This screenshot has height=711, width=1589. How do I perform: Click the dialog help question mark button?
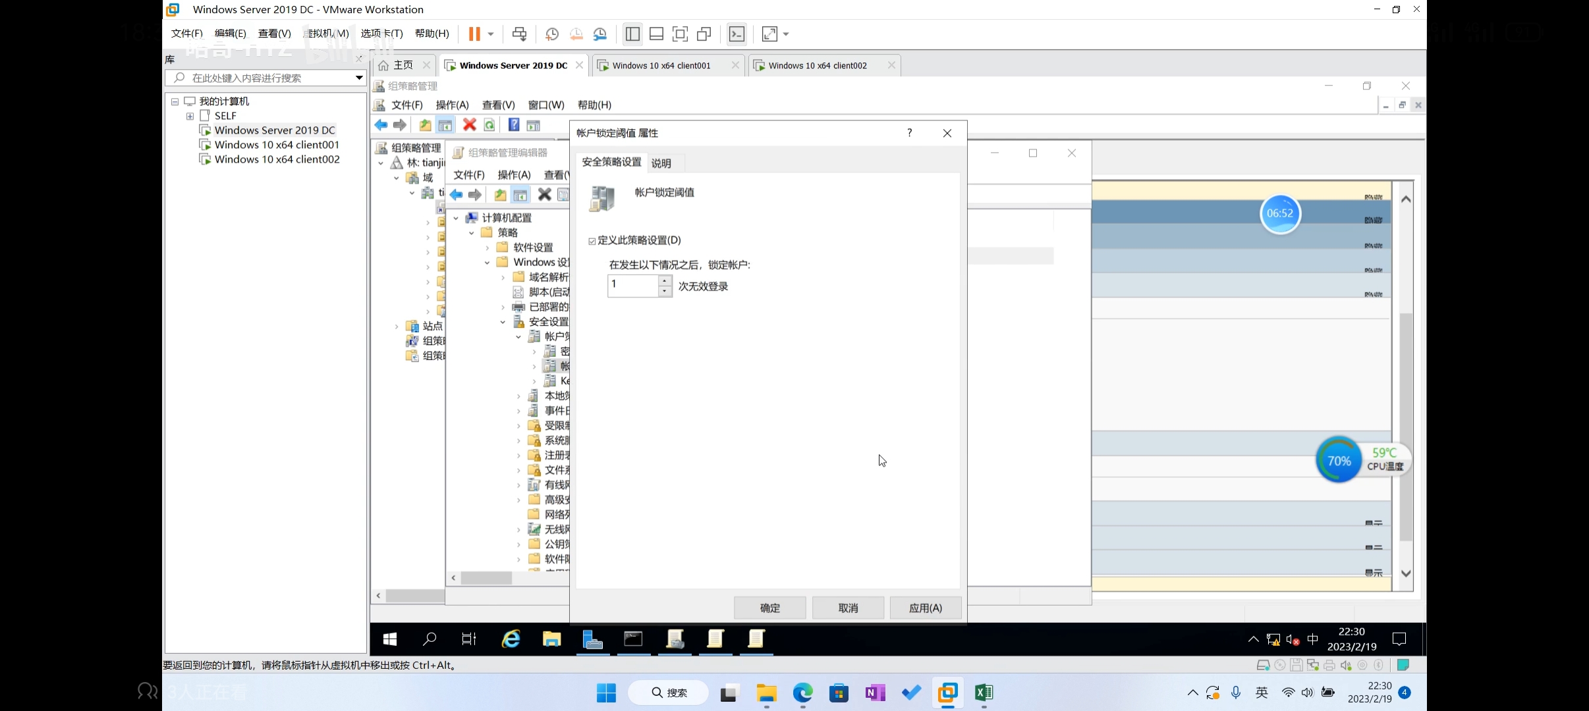click(x=909, y=133)
